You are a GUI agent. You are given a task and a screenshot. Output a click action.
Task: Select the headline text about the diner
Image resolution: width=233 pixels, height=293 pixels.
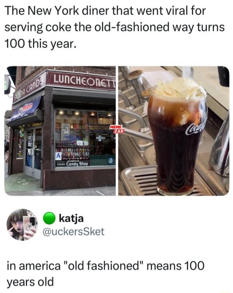[x=114, y=27]
